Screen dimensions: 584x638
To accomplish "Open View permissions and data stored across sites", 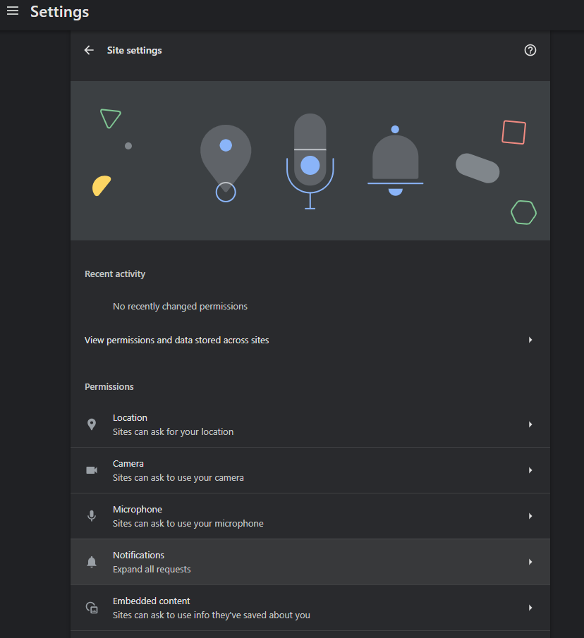I will tap(310, 340).
